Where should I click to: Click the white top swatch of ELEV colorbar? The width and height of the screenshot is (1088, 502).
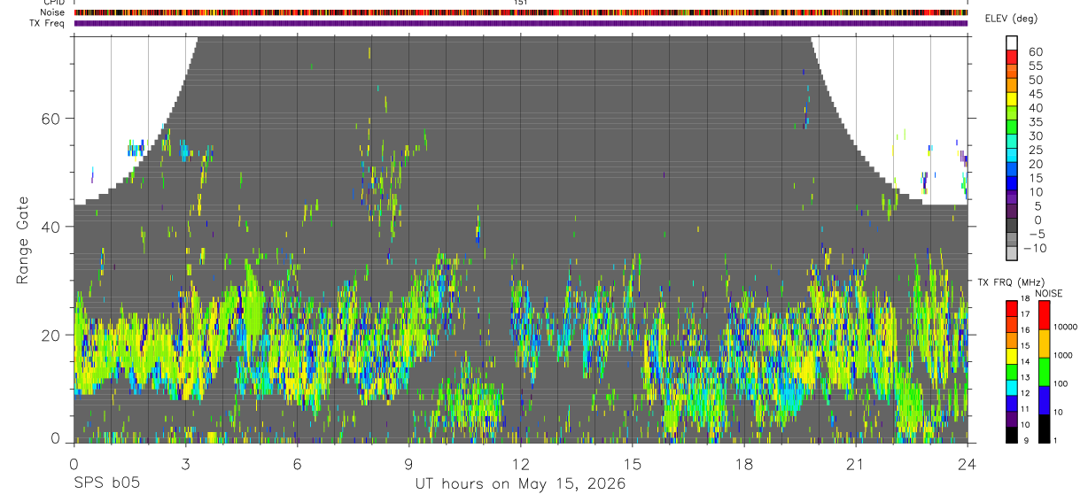[1012, 42]
